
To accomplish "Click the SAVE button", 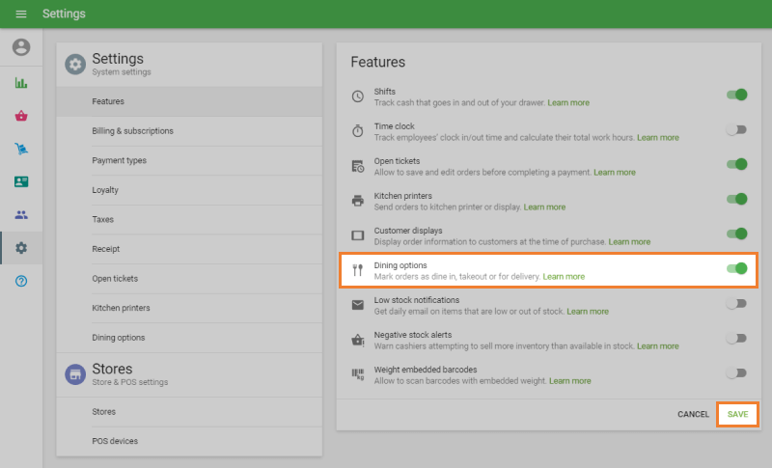I will point(737,414).
